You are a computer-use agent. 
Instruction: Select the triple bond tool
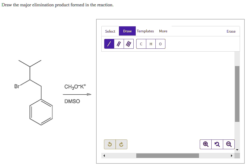point(128,44)
